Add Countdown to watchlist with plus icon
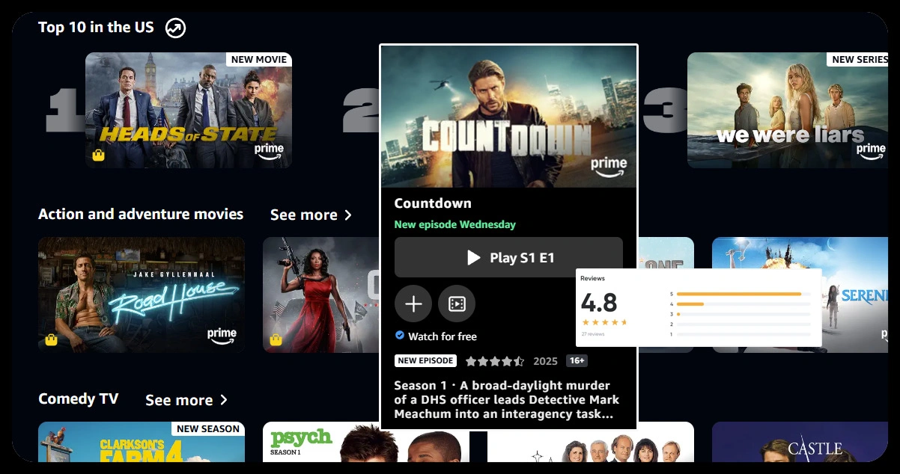Viewport: 900px width, 474px height. pyautogui.click(x=413, y=304)
